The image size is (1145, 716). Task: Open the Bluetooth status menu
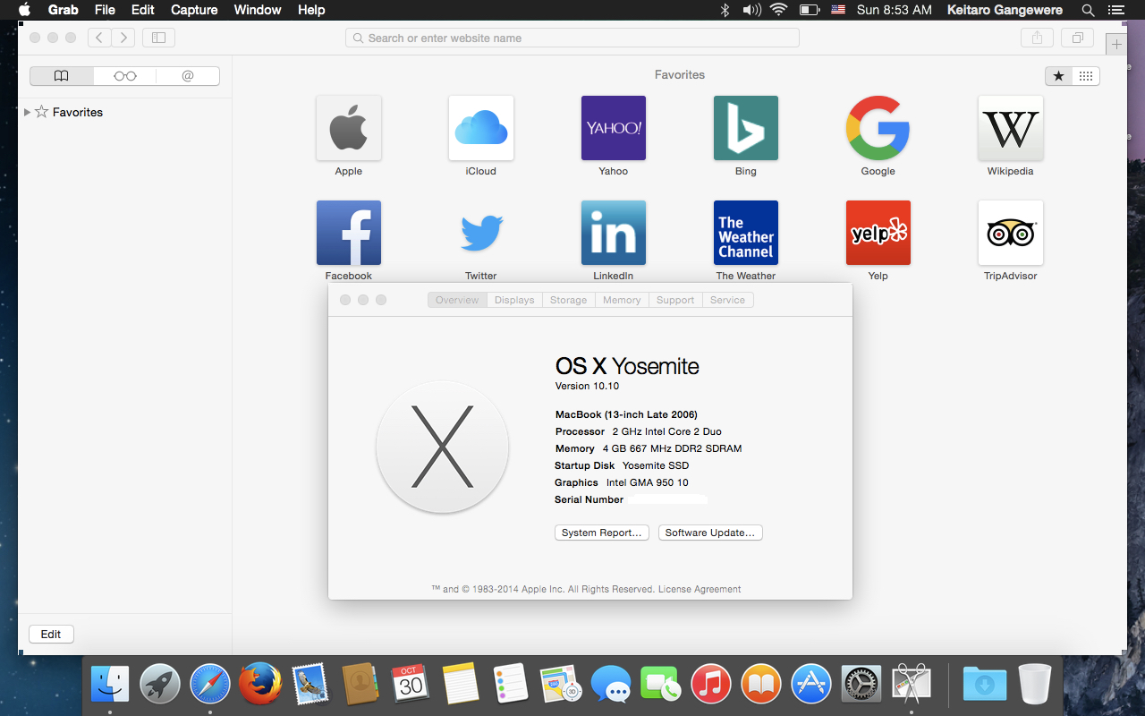(x=725, y=10)
